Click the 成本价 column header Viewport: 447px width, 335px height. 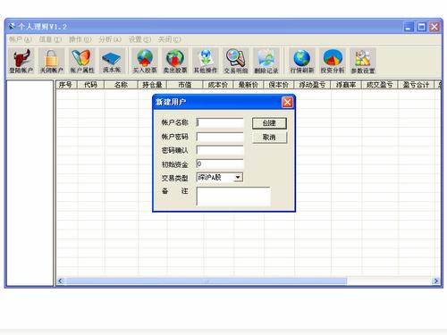click(x=218, y=85)
